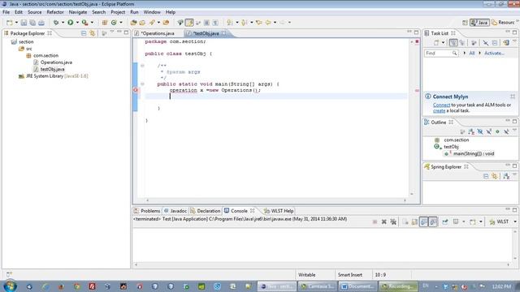Open the New wizard dropdown arrow

(x=16, y=23)
